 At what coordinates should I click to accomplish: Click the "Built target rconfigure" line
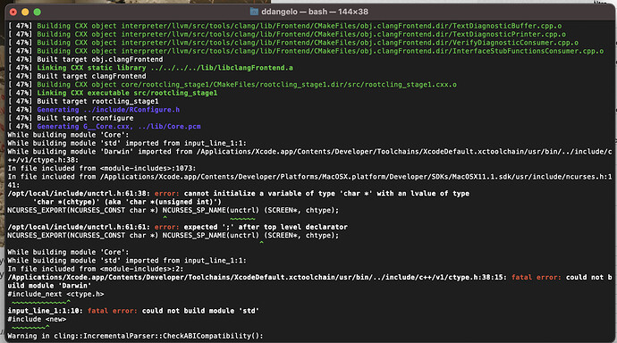(71, 118)
